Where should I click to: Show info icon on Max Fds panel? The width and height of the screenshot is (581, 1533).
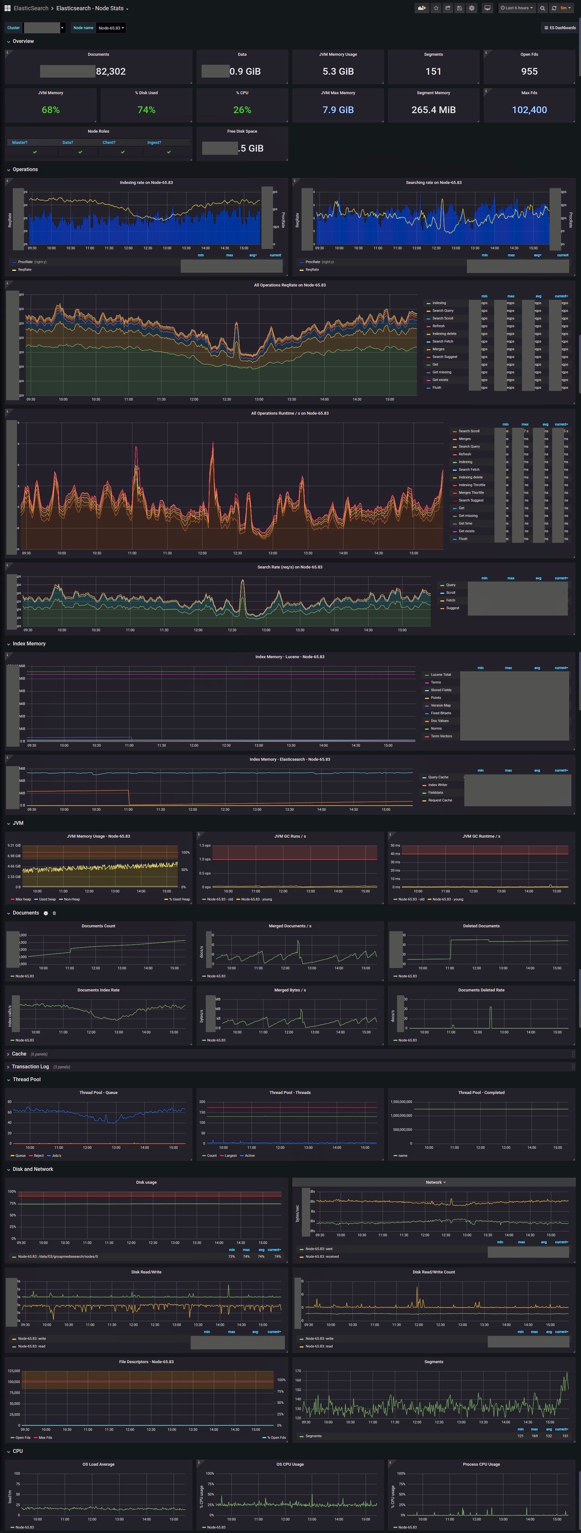[486, 91]
